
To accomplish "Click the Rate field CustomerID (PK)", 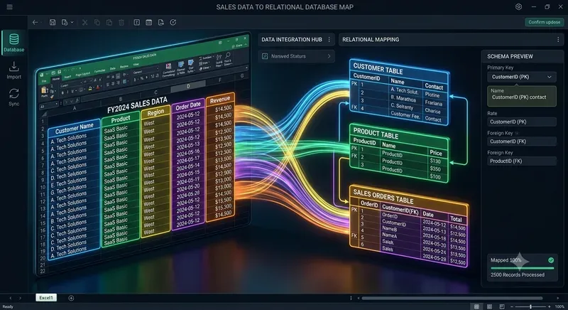I will [x=521, y=122].
